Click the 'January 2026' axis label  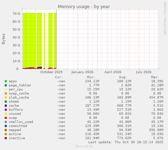82,72
